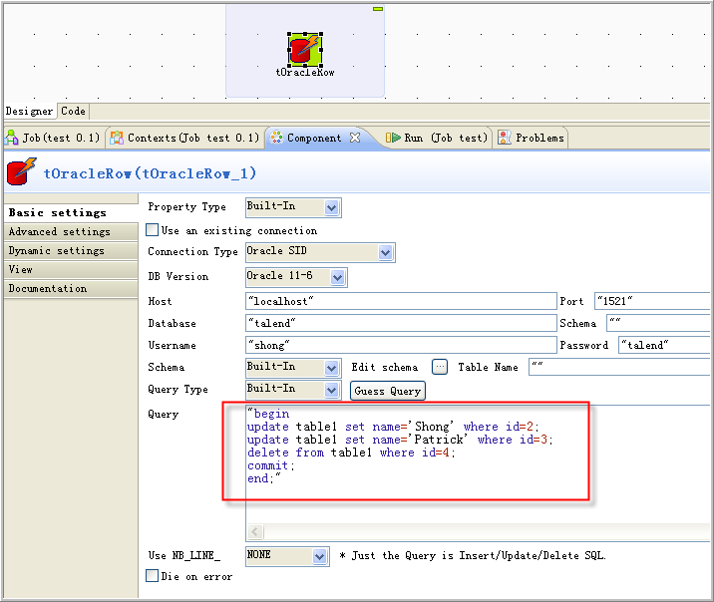Click the tOracleRow(tOracleRow_1) title text
714x602 pixels.
tap(150, 173)
